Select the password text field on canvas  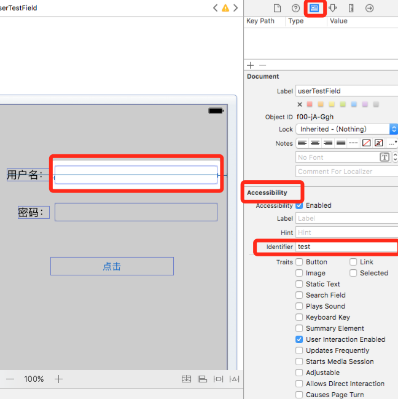pos(136,212)
